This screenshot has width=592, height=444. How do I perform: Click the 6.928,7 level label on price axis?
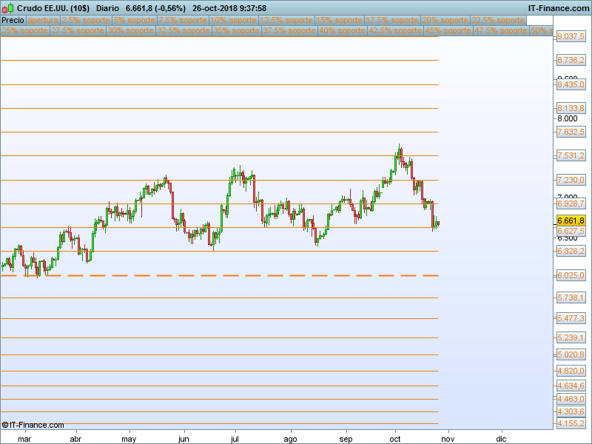[x=571, y=204]
